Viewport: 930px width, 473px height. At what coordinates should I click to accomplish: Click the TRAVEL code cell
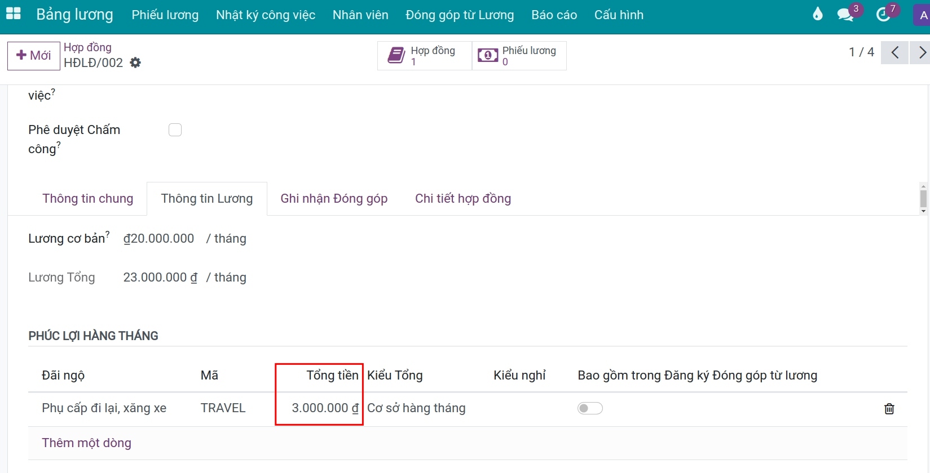pyautogui.click(x=223, y=408)
